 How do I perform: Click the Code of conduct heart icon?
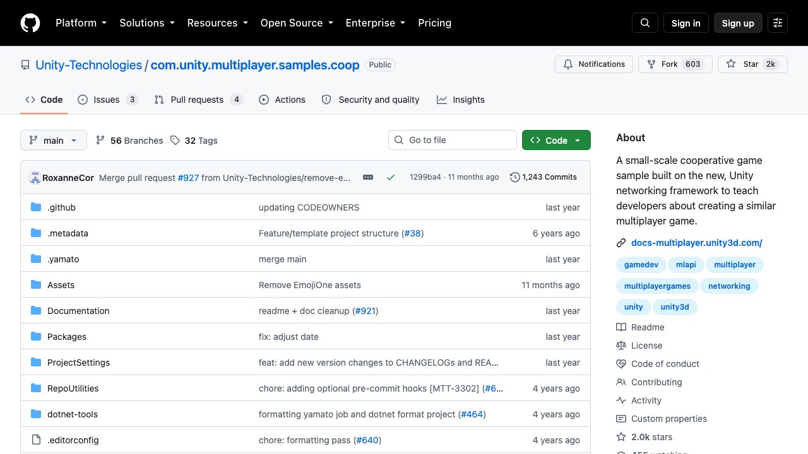(621, 364)
